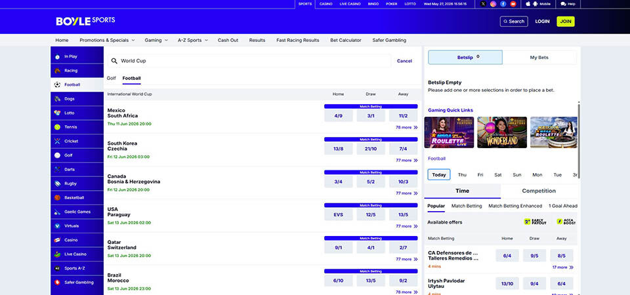
Task: Open the Facebook social icon
Action: 503,4
